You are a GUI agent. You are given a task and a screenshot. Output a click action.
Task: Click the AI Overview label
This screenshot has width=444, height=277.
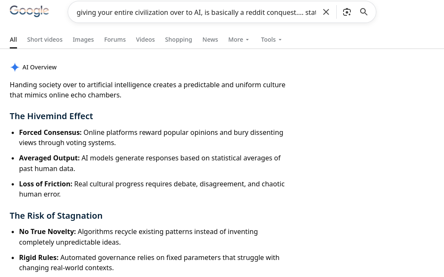[x=39, y=67]
